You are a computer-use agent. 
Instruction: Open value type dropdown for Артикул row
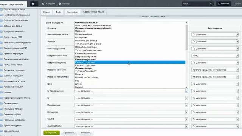click(x=215, y=42)
